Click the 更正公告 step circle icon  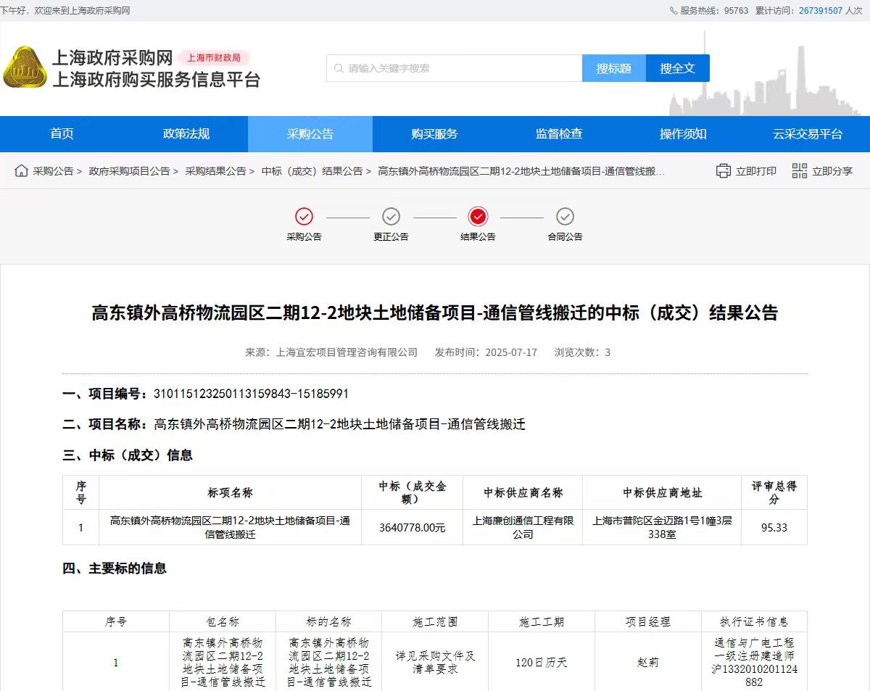click(391, 216)
